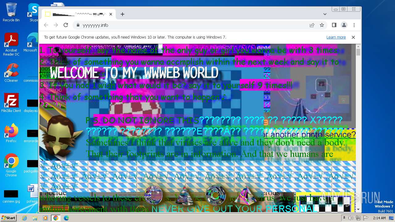Expand the tab search dropdown arrow

[325, 14]
